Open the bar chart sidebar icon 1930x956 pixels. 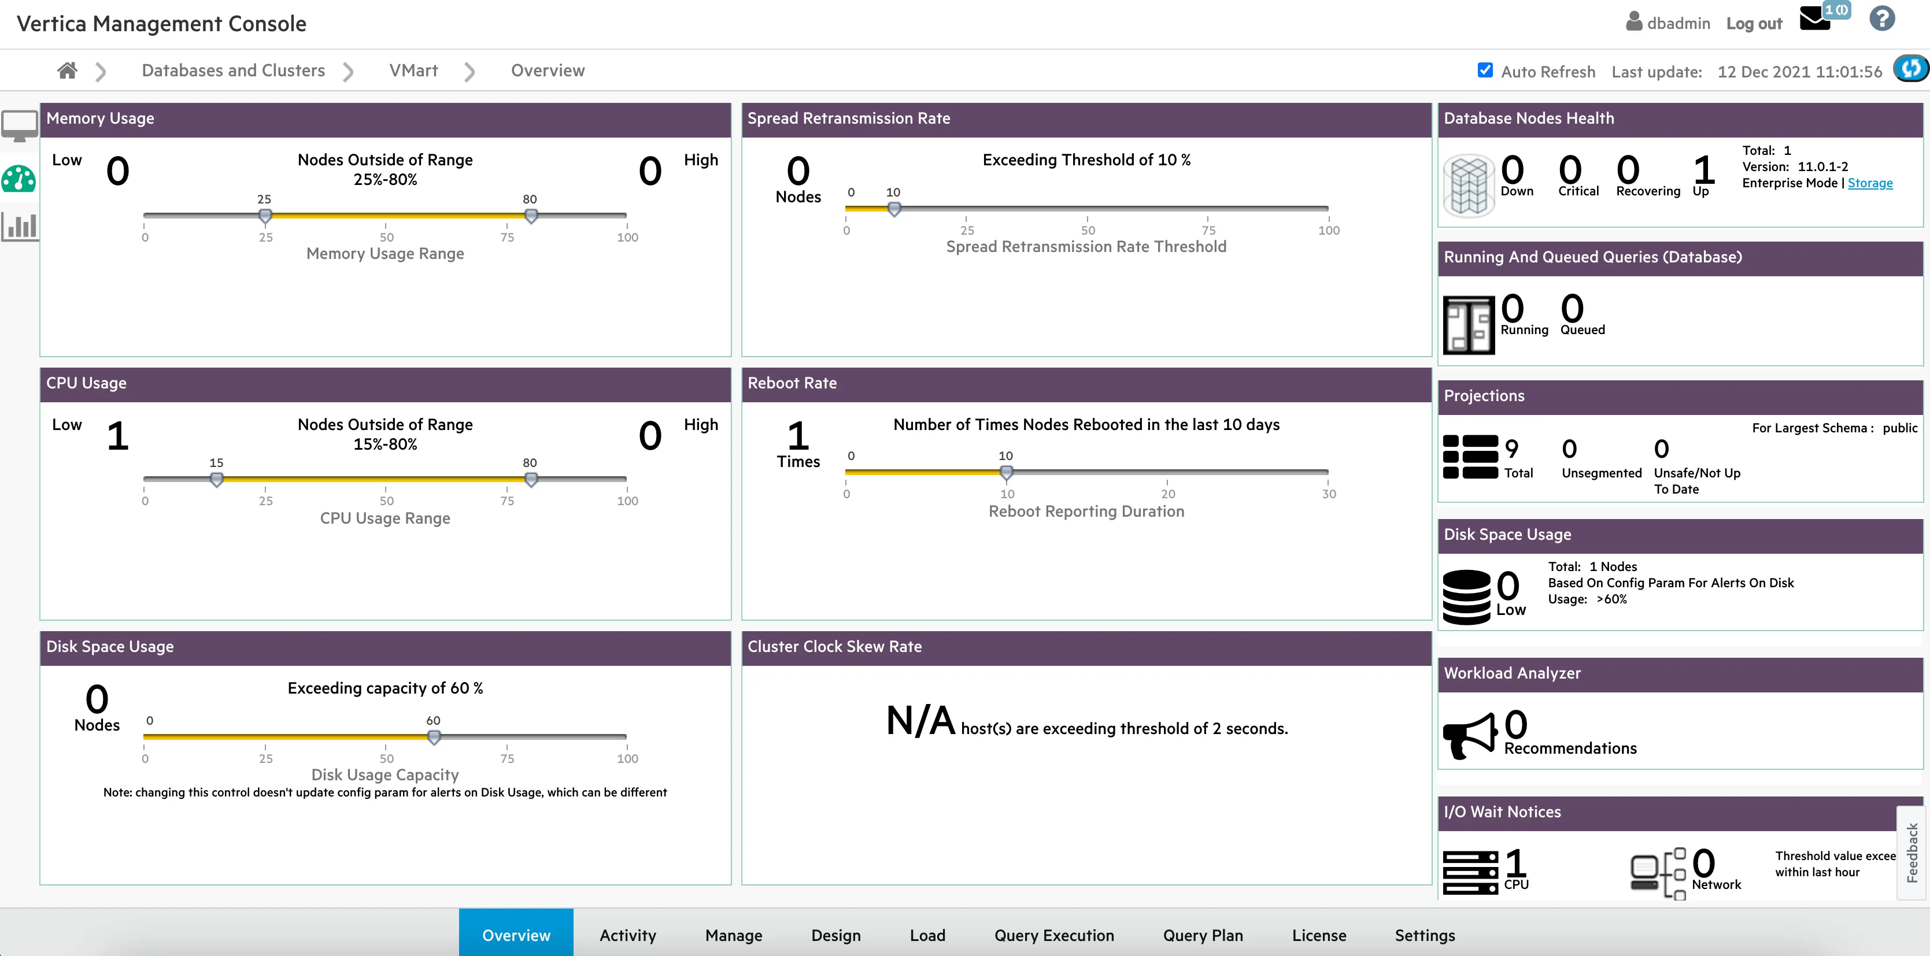pyautogui.click(x=20, y=226)
